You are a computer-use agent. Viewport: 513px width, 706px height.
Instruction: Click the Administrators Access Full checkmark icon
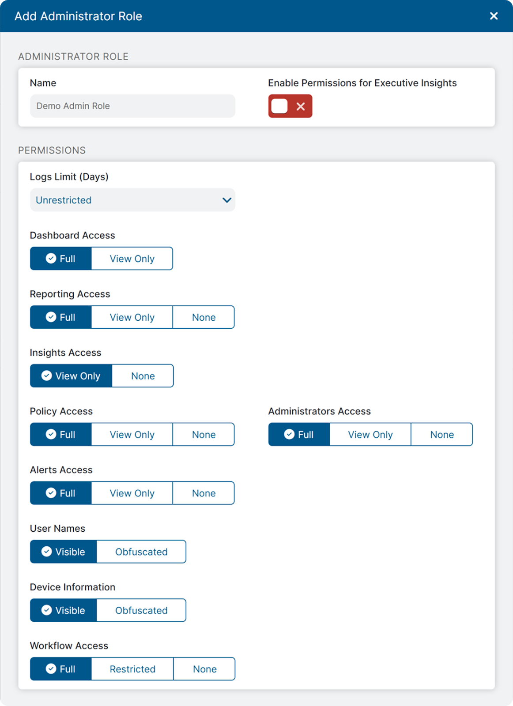289,435
